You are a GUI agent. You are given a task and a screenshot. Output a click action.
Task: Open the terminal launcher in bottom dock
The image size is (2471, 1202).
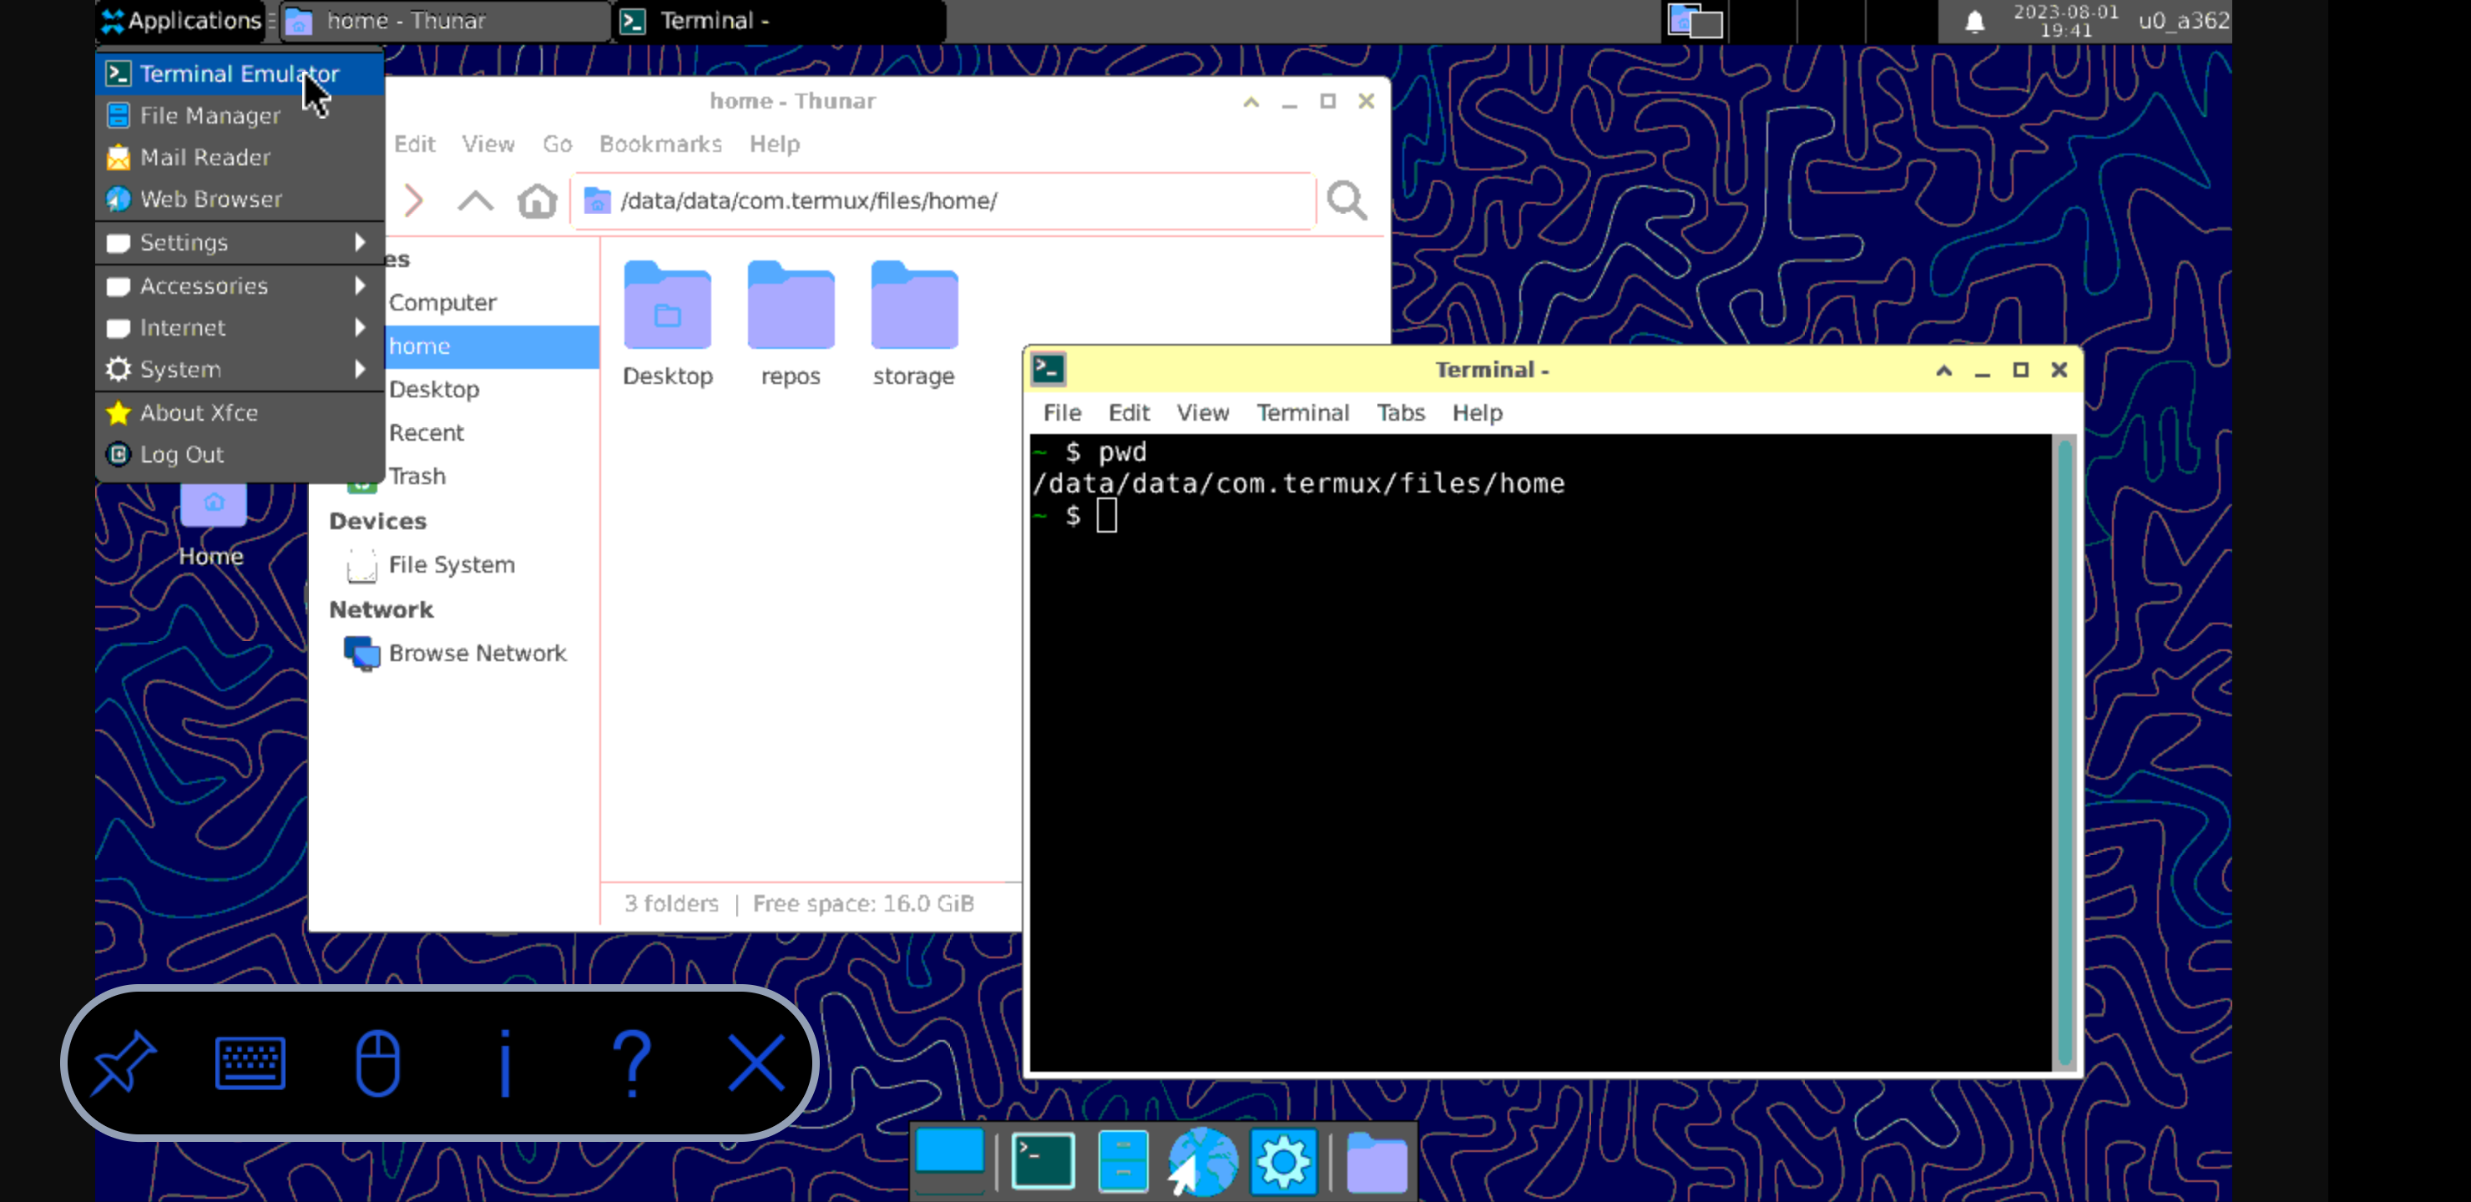1043,1161
